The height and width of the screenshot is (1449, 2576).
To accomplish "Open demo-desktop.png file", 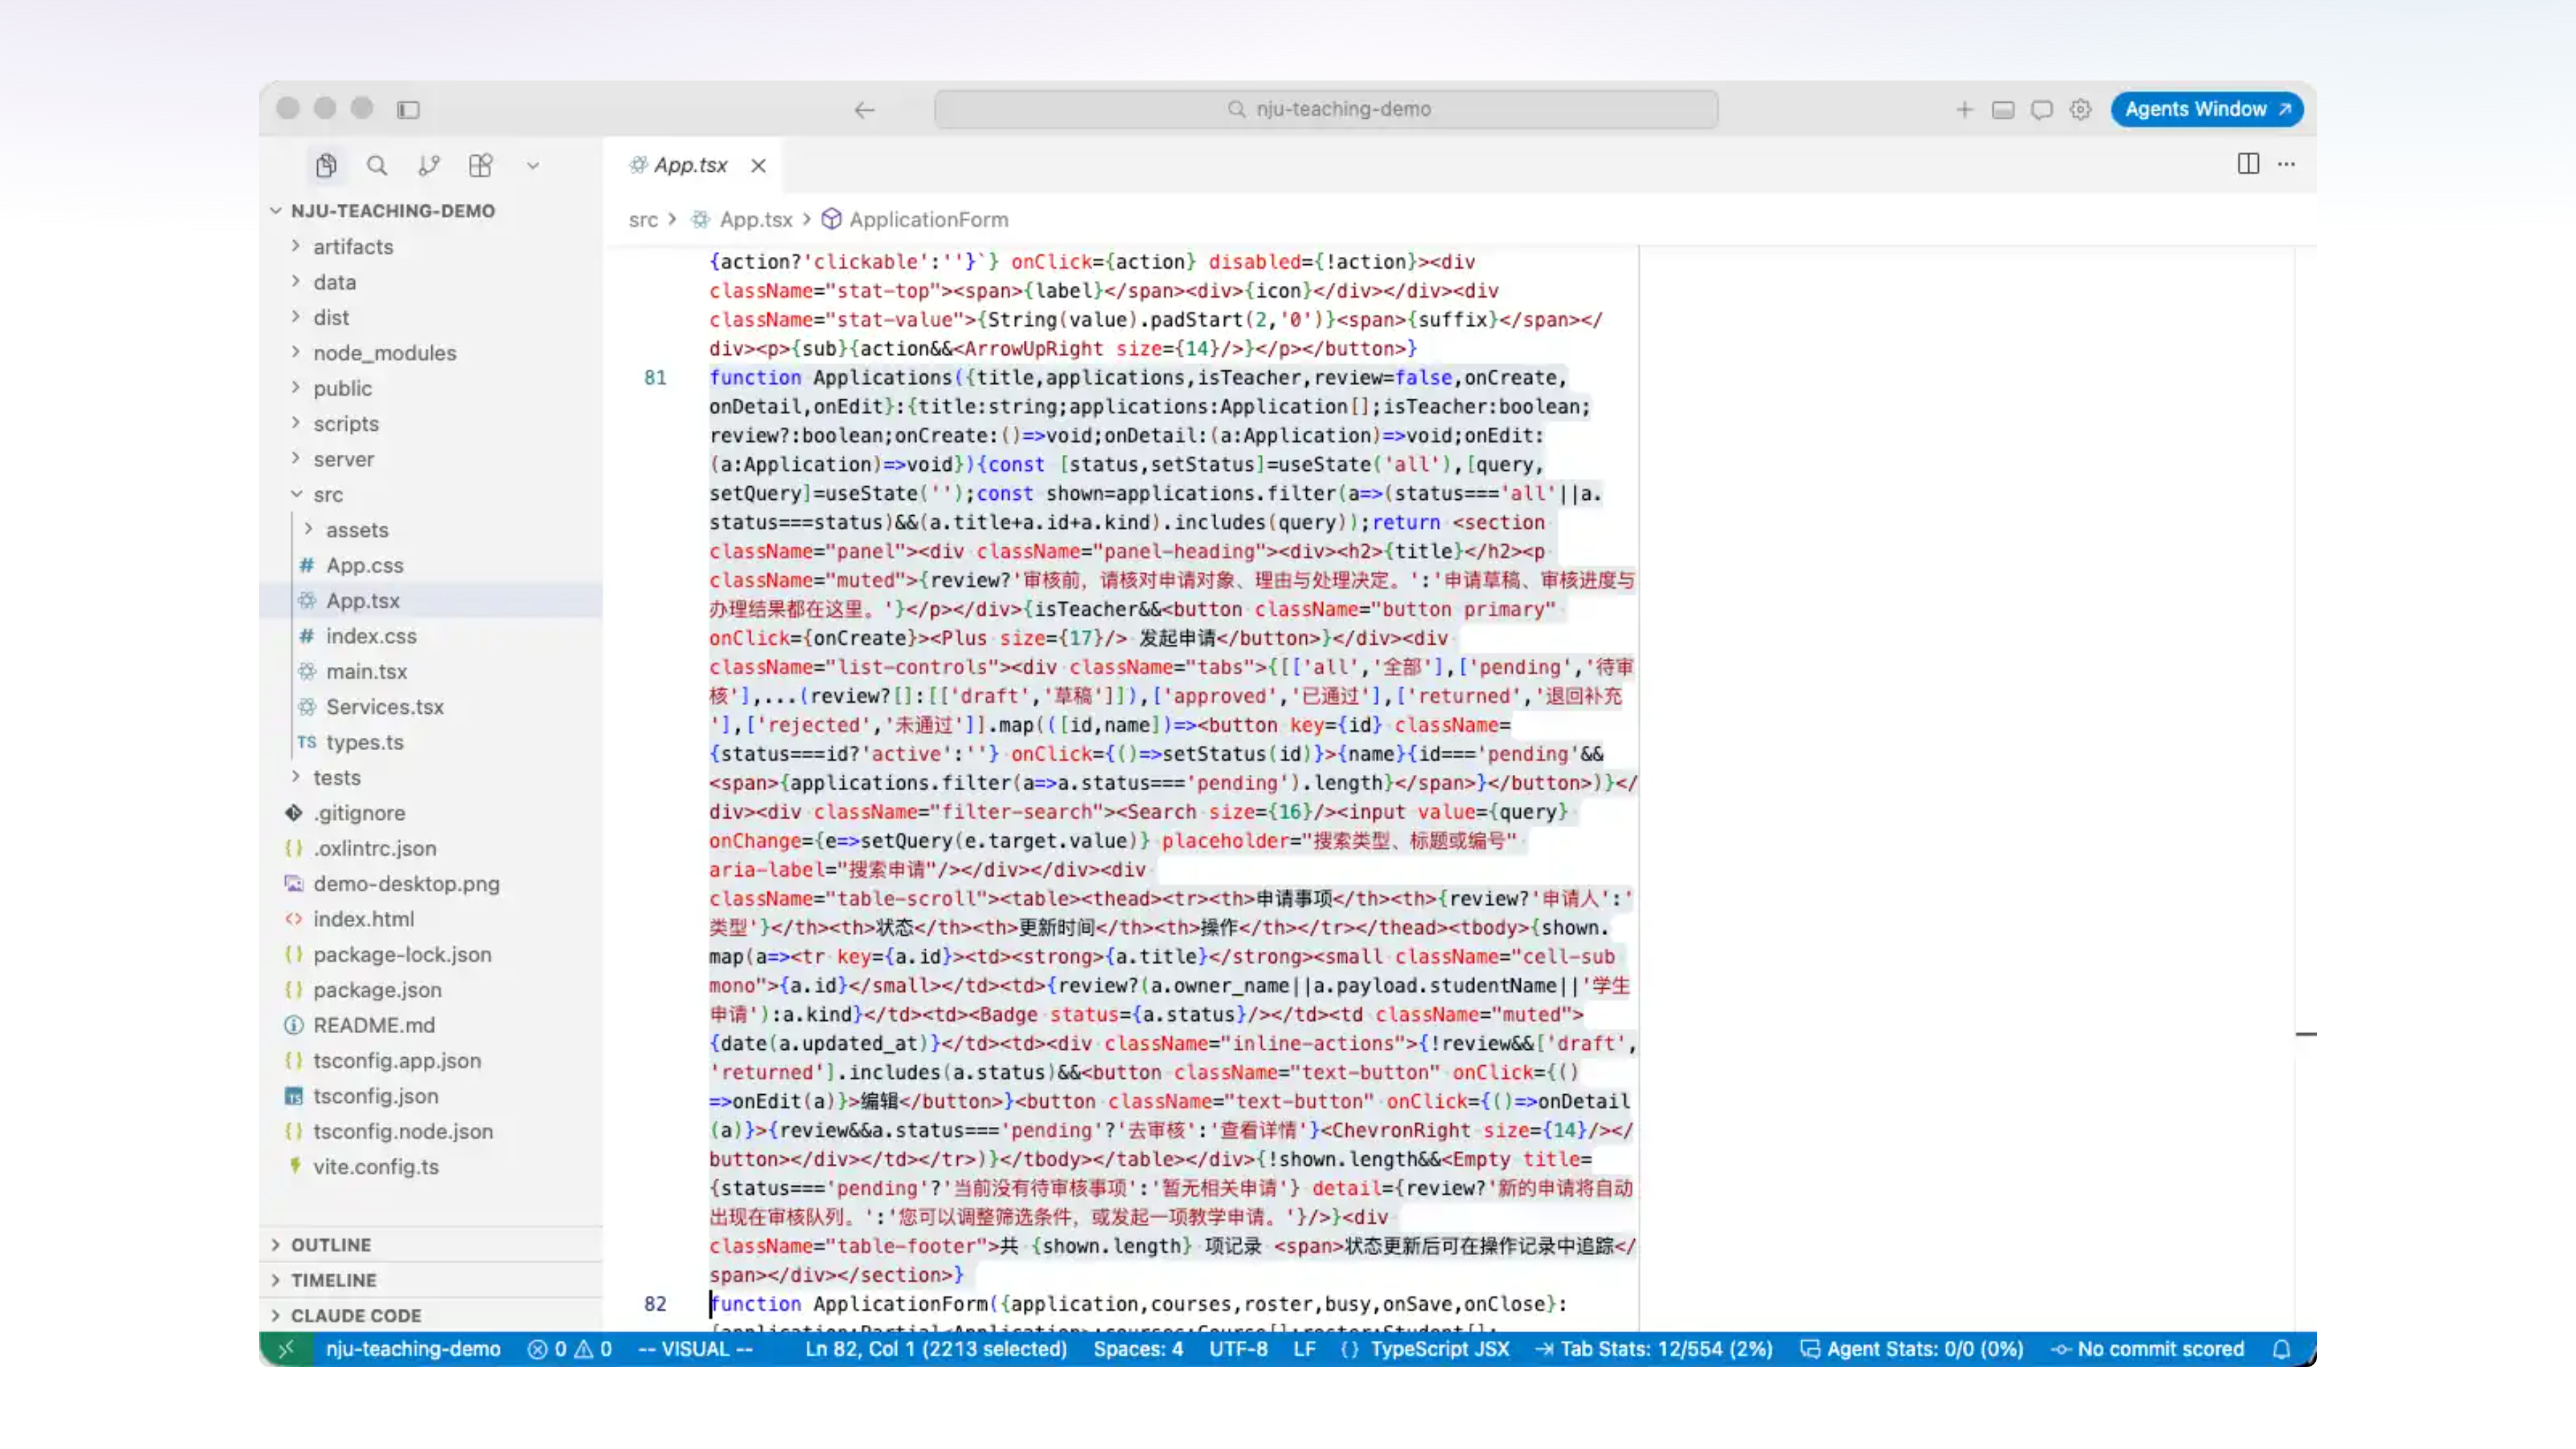I will tap(406, 884).
